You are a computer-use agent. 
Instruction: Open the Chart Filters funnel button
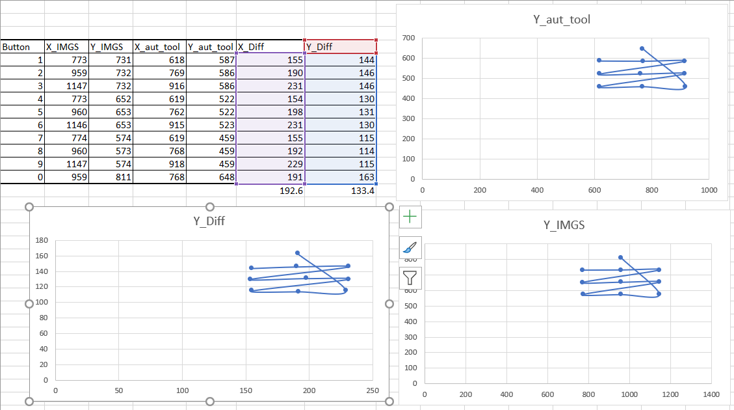pos(410,279)
